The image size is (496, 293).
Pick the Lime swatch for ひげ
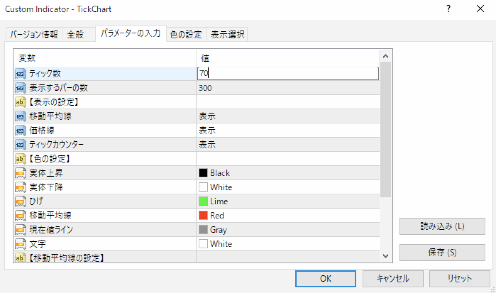click(203, 201)
